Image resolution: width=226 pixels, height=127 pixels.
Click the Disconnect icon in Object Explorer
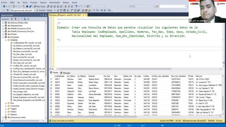coord(15,19)
